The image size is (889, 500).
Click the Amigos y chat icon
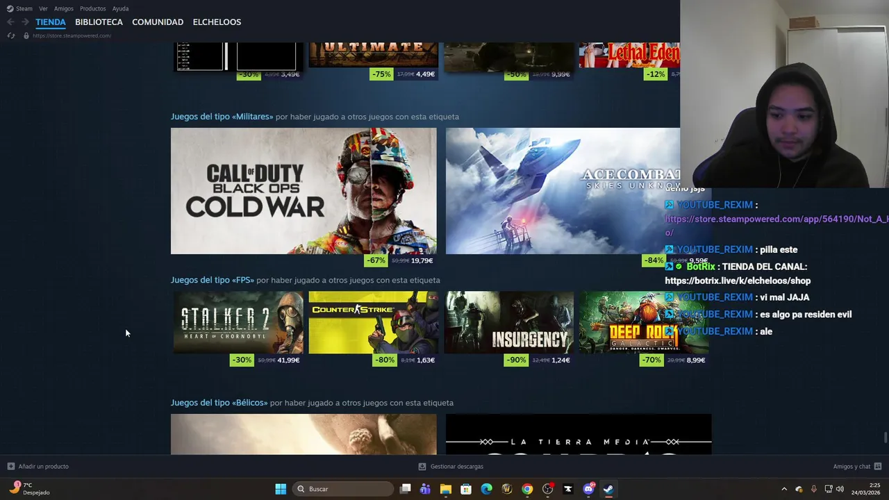click(878, 467)
